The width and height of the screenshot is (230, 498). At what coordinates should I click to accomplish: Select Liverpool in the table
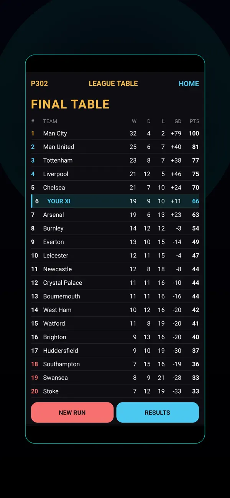115,174
